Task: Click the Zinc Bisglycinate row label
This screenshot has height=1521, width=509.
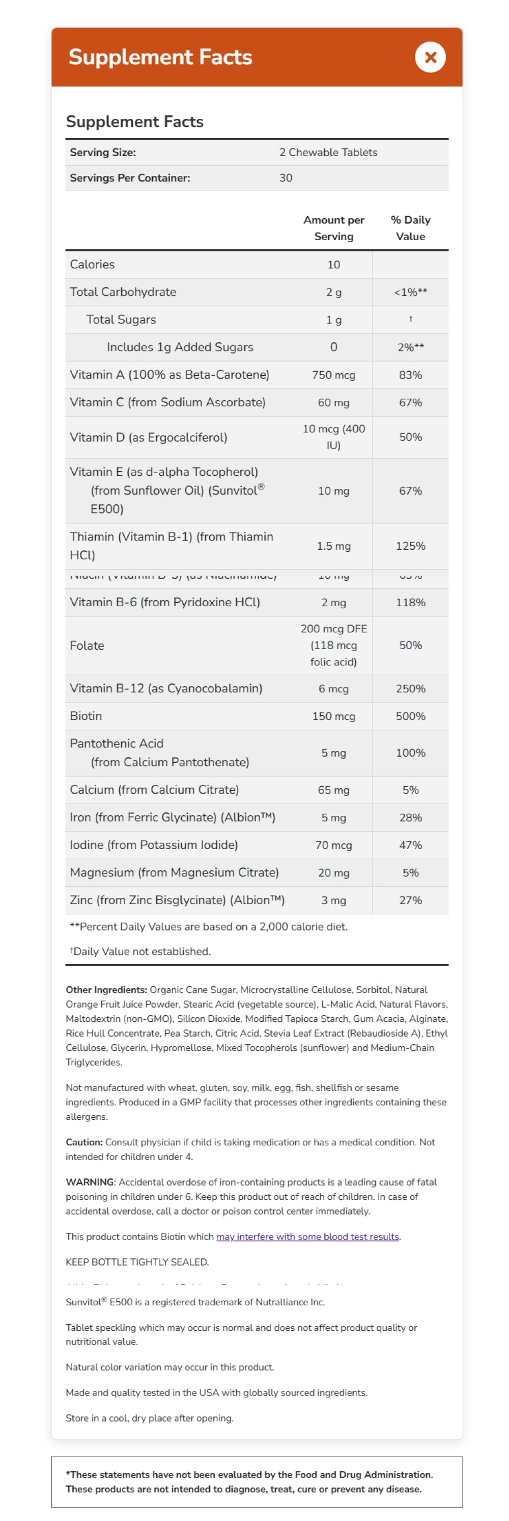Action: pos(177,900)
